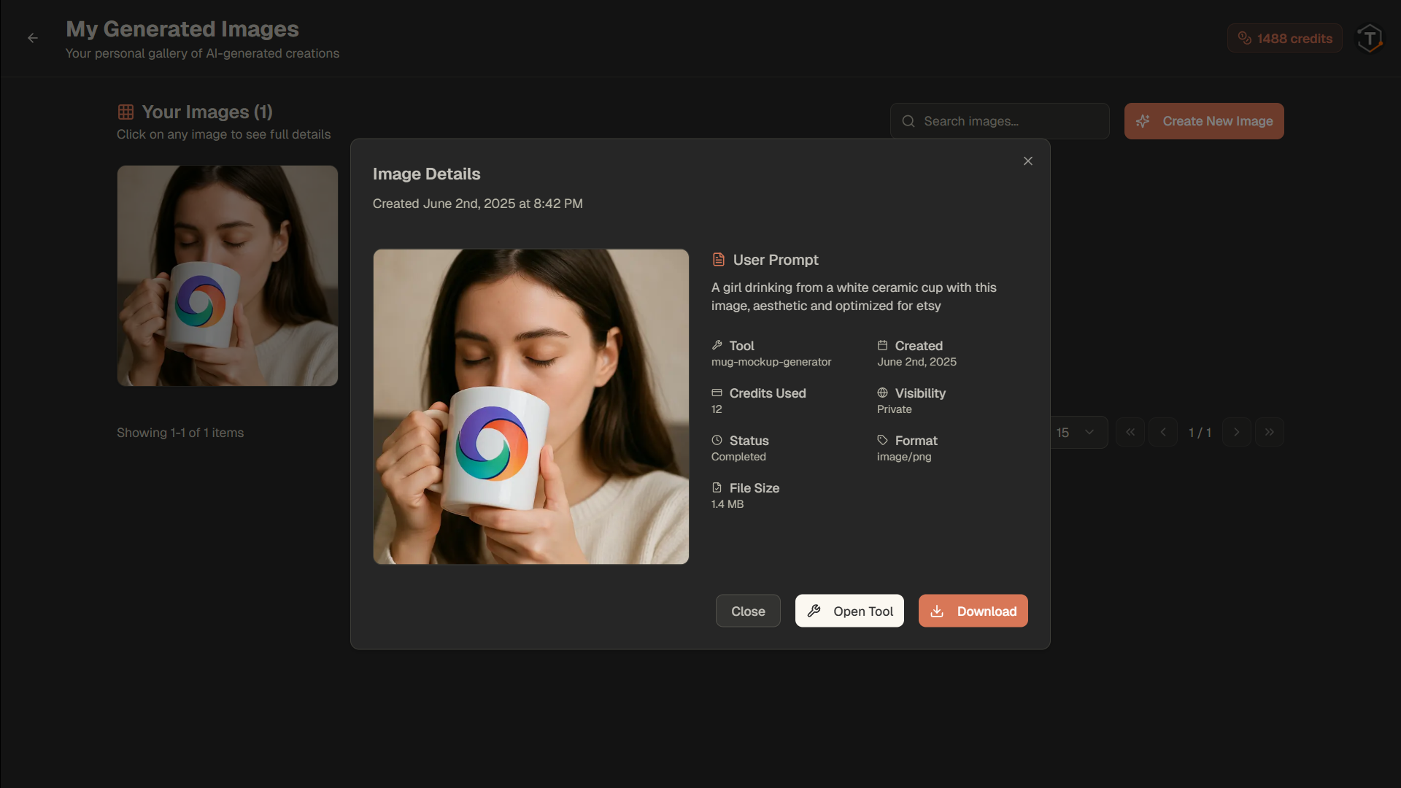Select the Private visibility value
This screenshot has width=1401, height=788.
(895, 409)
